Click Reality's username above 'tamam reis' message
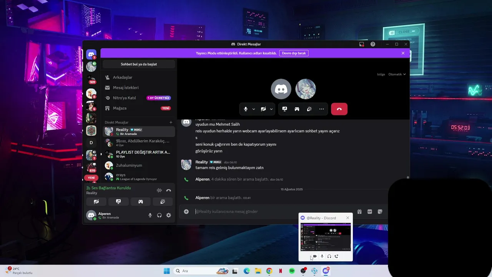Screen dimensions: 492x277 201,162
